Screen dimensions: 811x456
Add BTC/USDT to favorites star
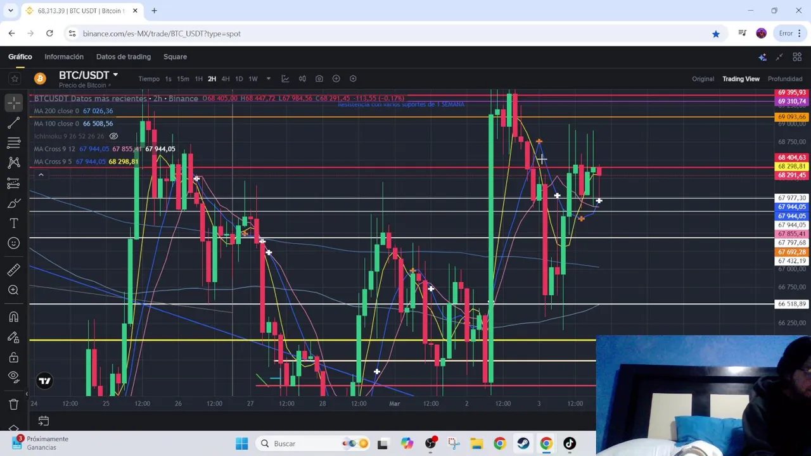click(x=15, y=79)
